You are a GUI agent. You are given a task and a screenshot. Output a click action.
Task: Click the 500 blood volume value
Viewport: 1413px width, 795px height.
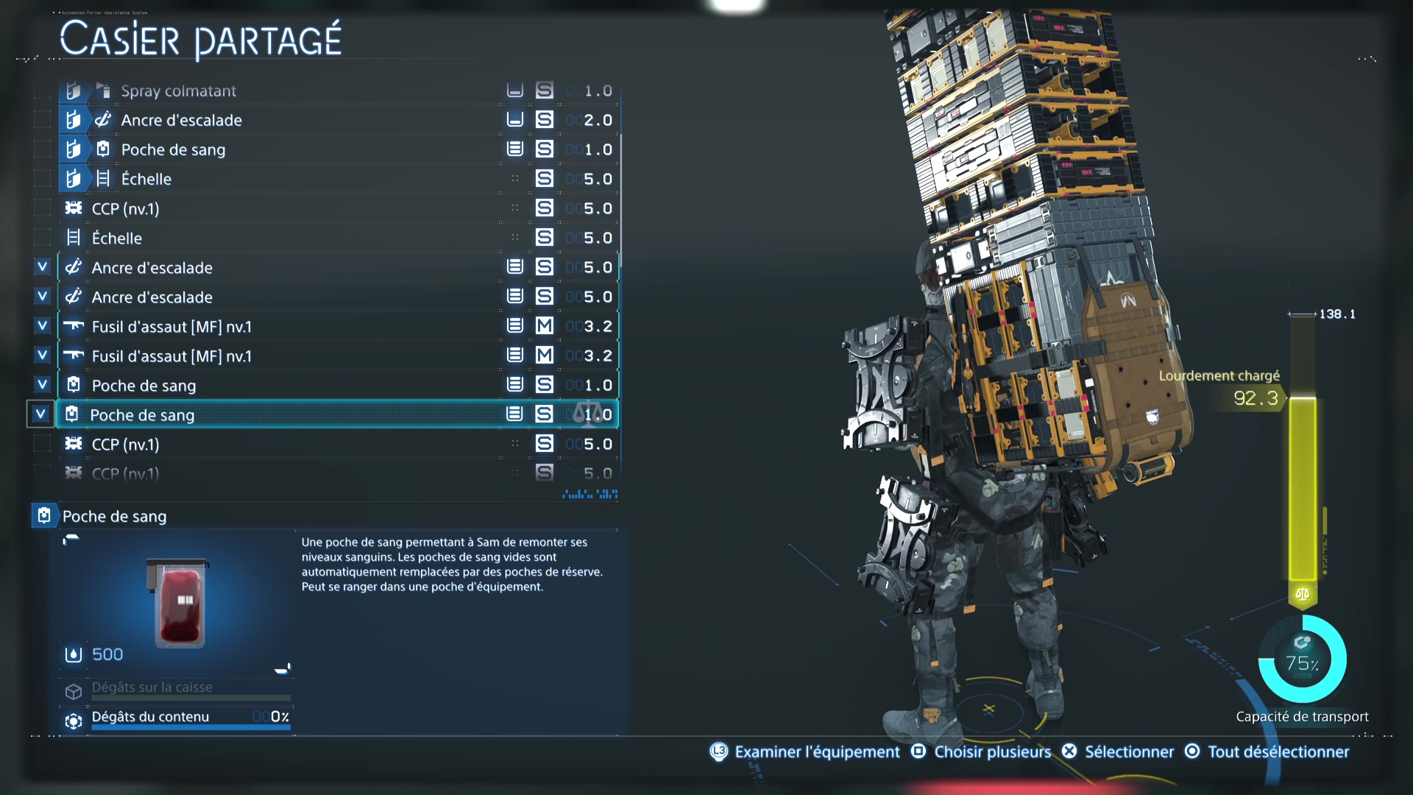tap(107, 654)
